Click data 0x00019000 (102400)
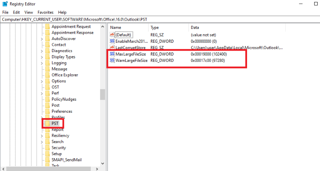 209,54
